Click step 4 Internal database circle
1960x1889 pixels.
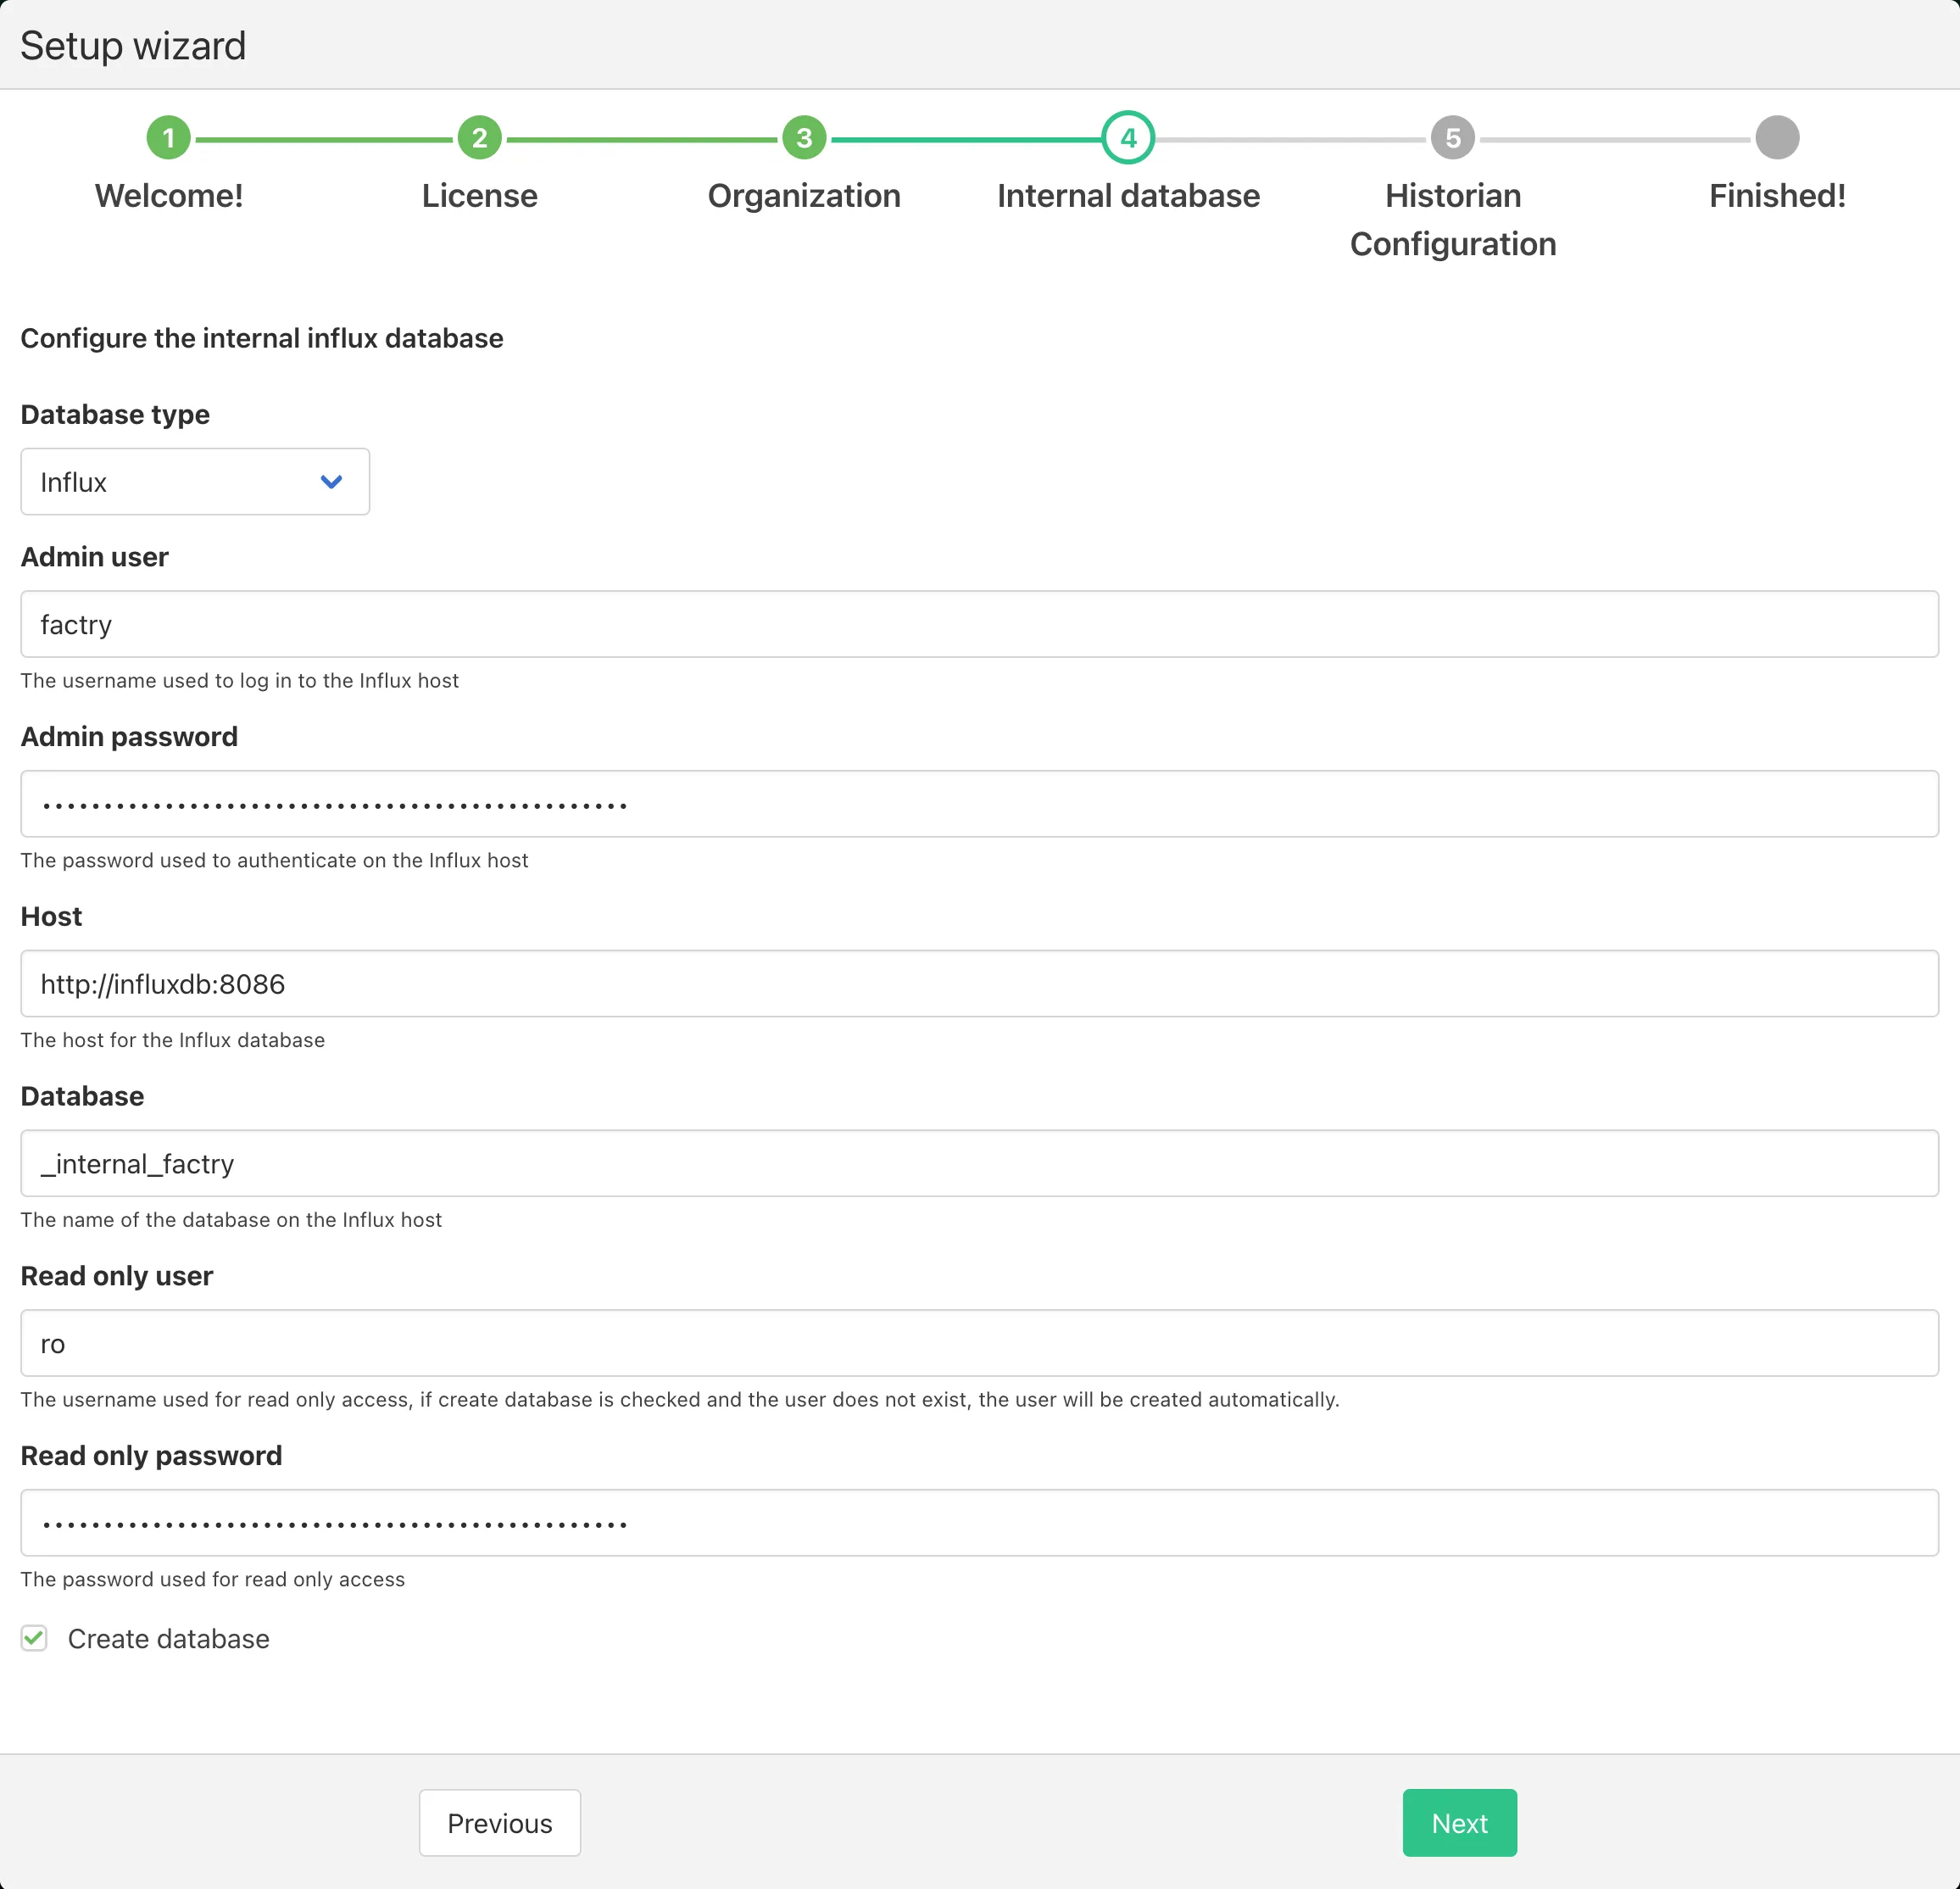[1128, 138]
